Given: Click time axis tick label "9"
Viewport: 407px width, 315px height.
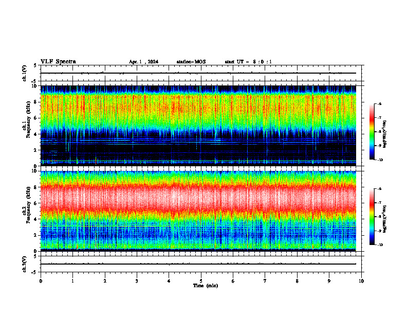Looking at the screenshot, I should (329, 281).
